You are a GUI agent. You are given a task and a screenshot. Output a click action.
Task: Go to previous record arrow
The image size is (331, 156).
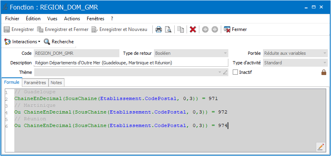point(205,29)
